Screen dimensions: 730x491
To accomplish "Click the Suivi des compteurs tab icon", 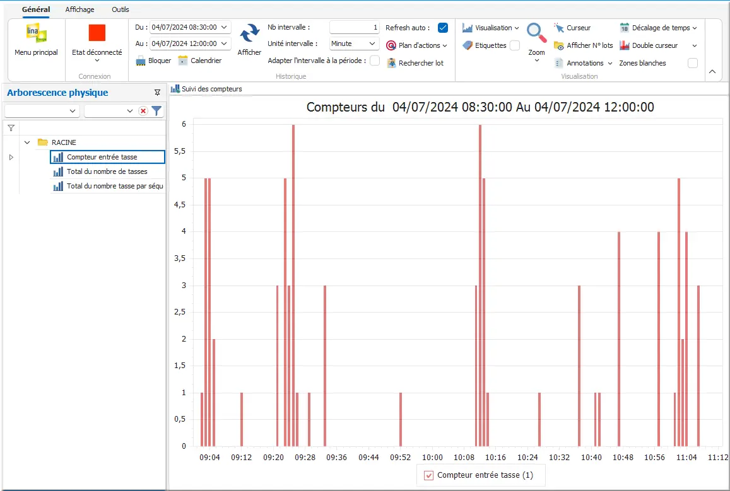I will click(x=175, y=89).
